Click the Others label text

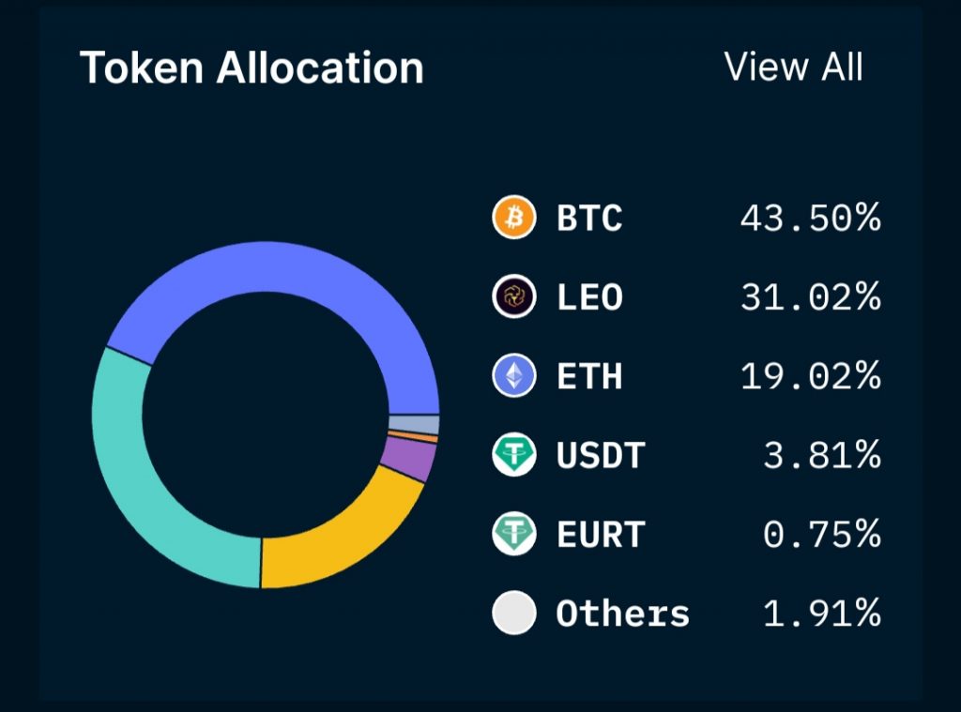(622, 614)
